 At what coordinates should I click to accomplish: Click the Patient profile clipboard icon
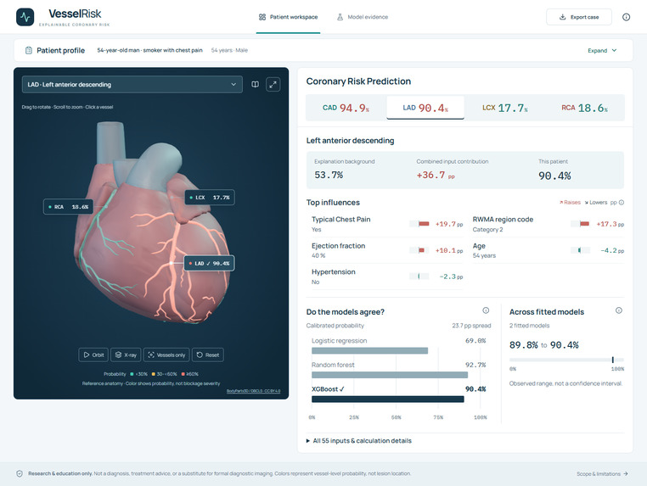tap(29, 50)
